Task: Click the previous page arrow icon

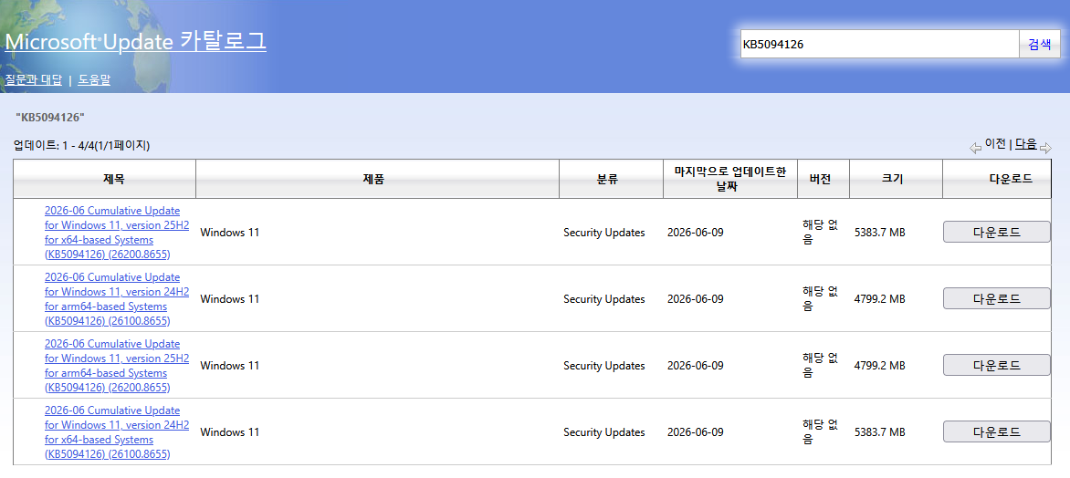Action: (x=975, y=147)
